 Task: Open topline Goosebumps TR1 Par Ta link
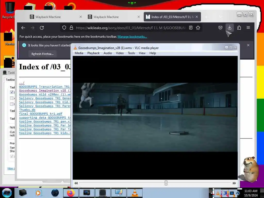[x=45, y=129]
